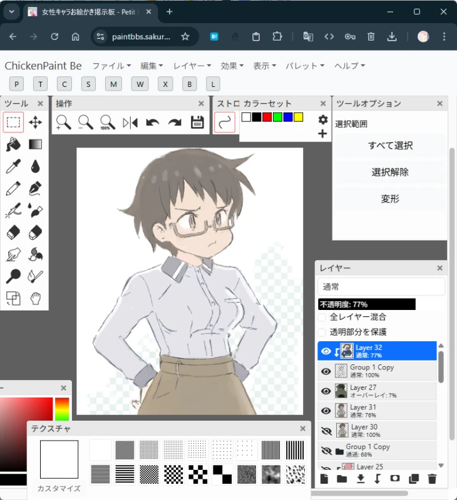Select the move tool
The width and height of the screenshot is (457, 500).
coord(36,122)
